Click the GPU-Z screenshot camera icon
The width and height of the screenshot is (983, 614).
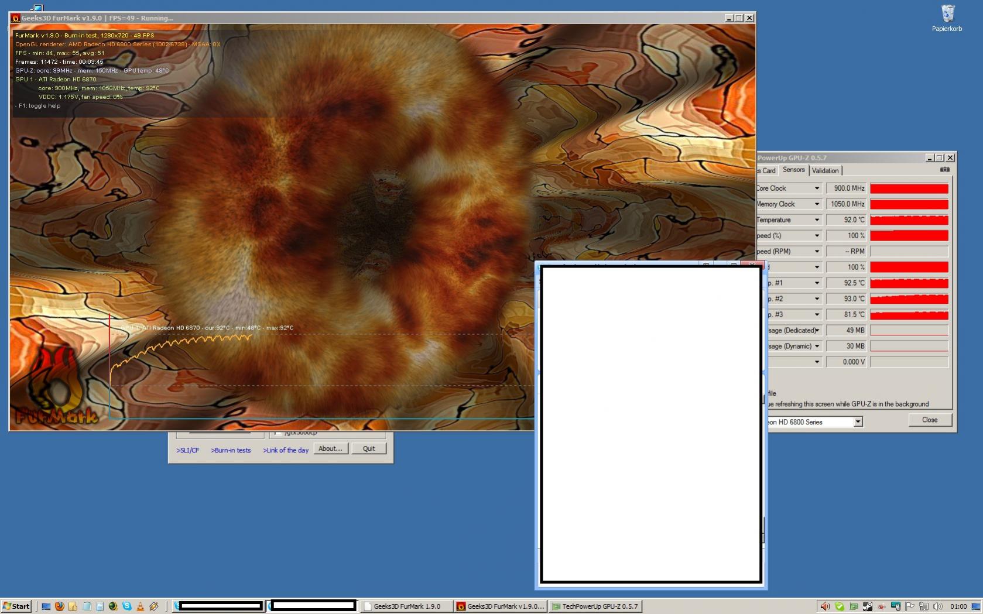tap(945, 170)
